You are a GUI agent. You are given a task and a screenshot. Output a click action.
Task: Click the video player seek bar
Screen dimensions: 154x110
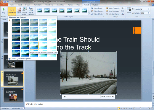[x=84, y=97]
